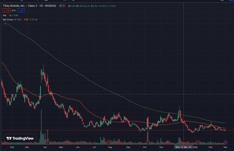Click the Jul label on time axis
The image size is (234, 151).
[x=94, y=147]
